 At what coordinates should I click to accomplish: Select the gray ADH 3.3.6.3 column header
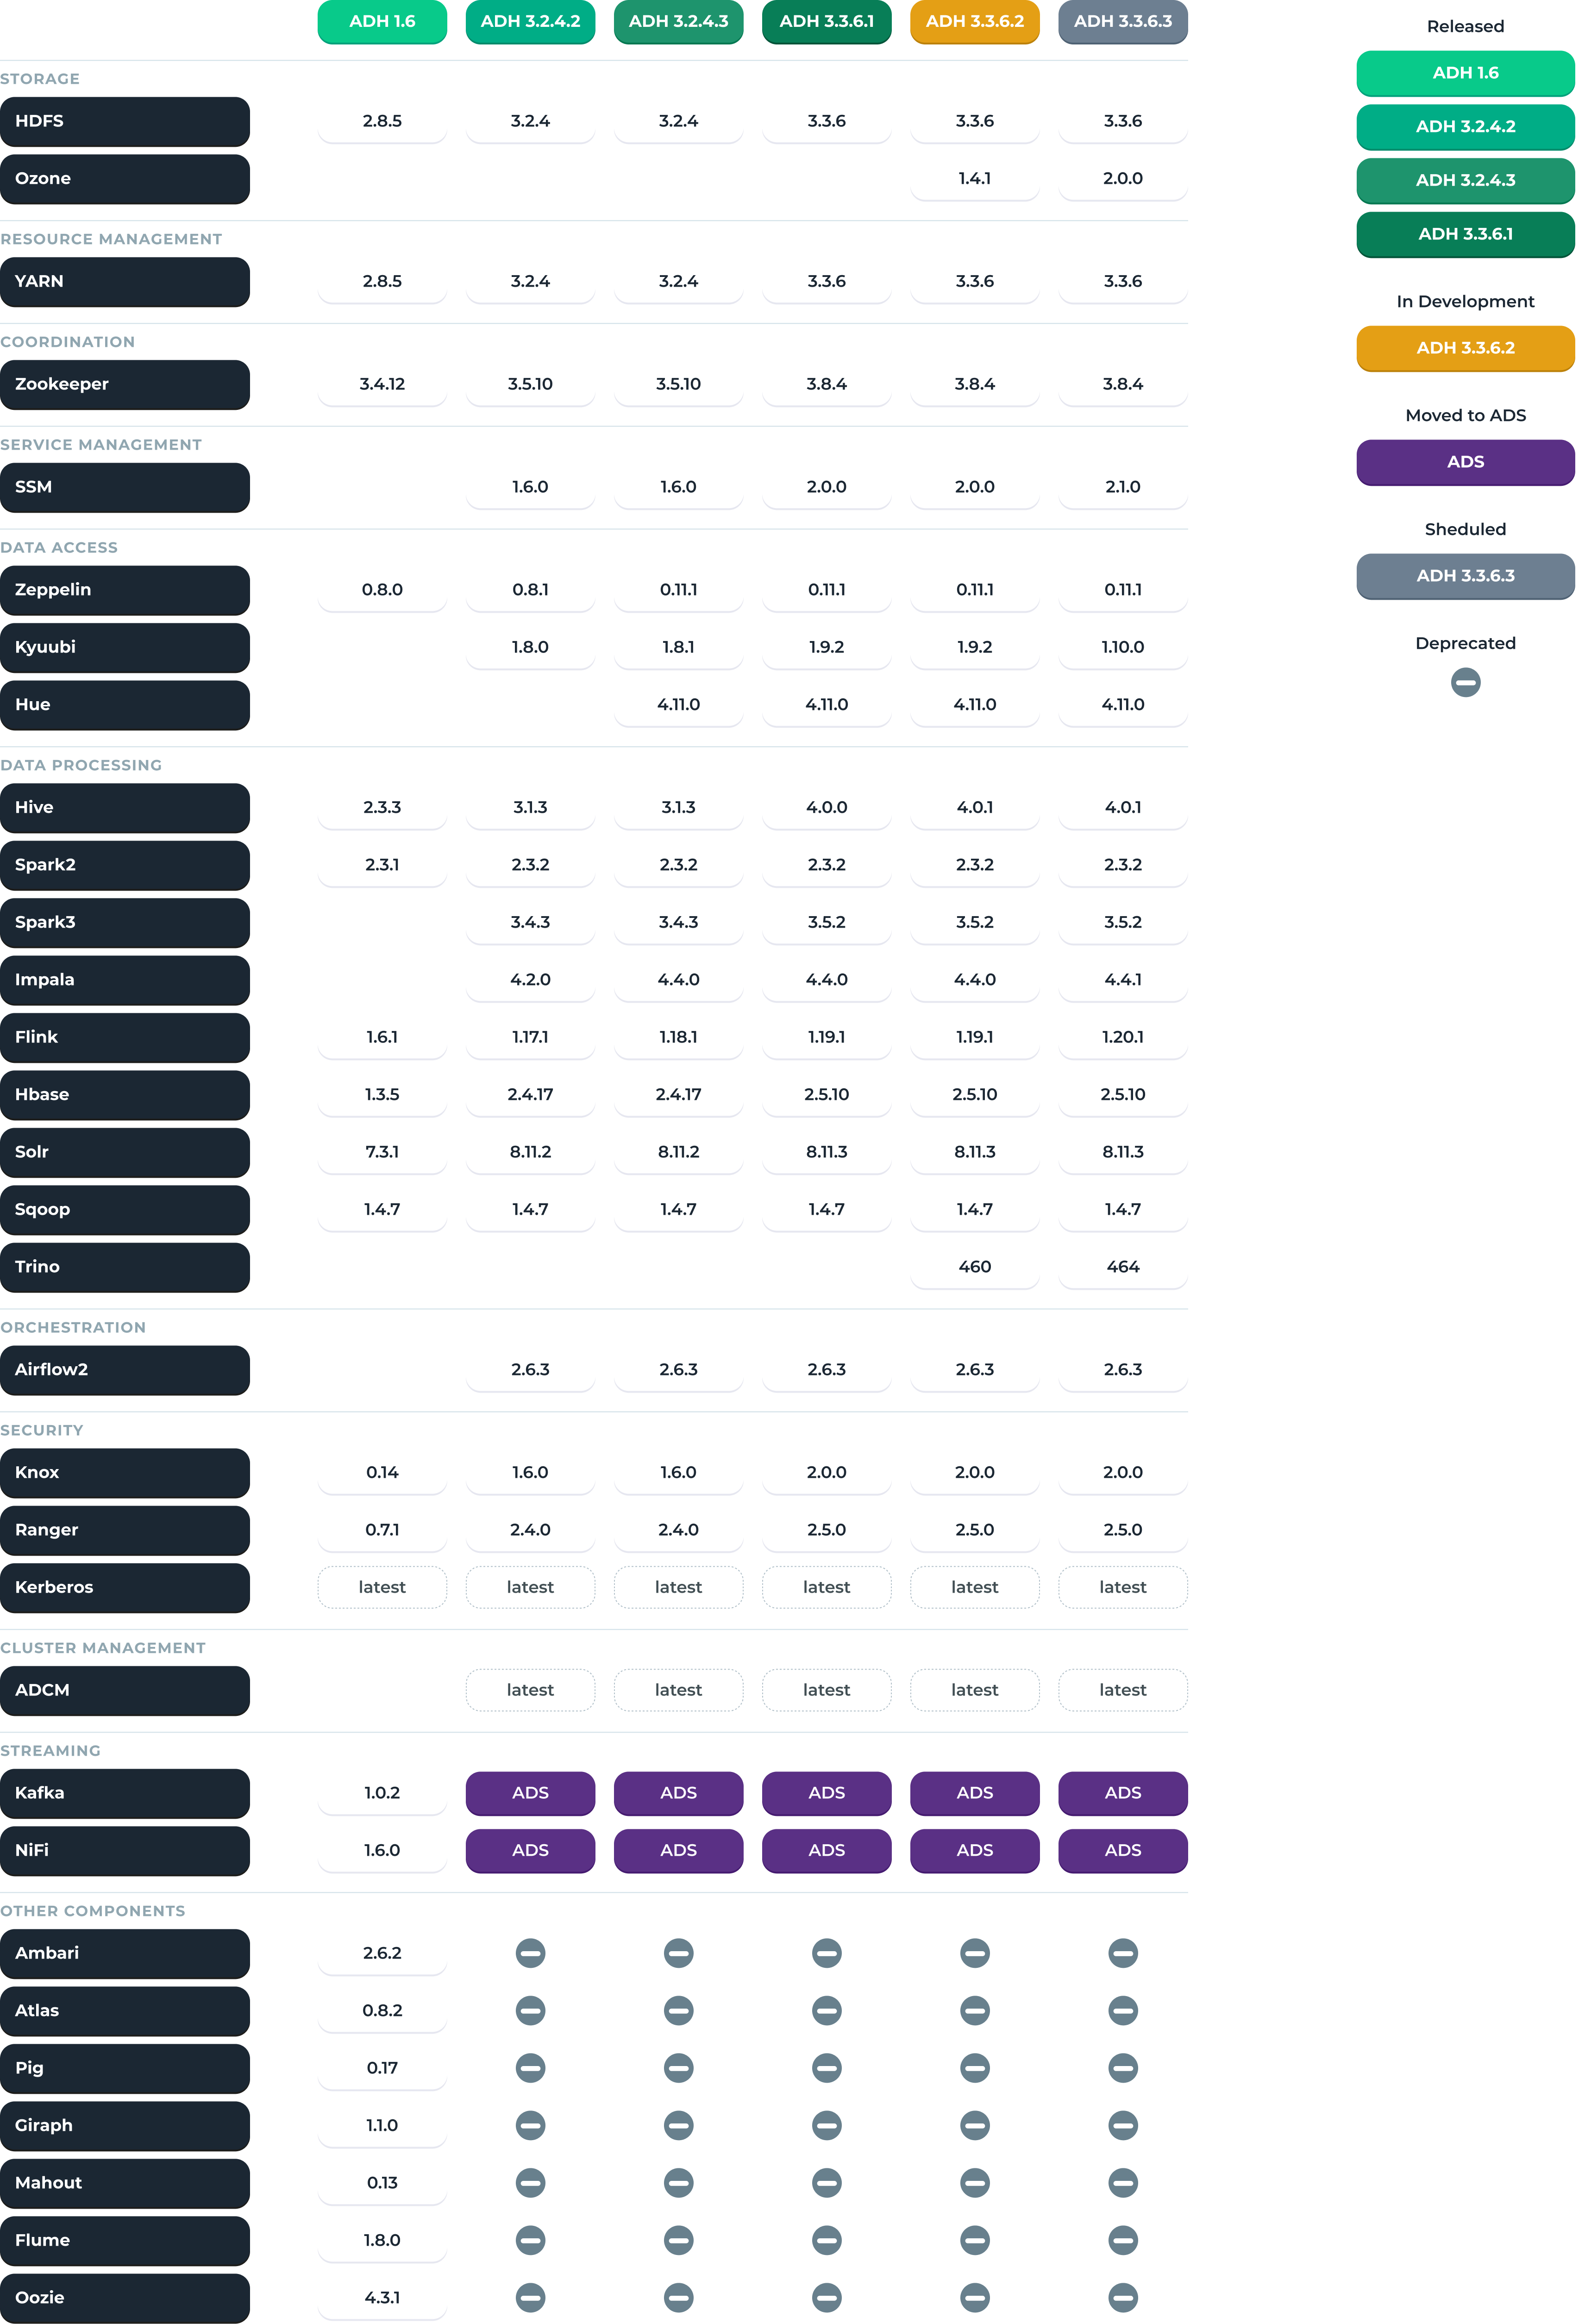1123,22
